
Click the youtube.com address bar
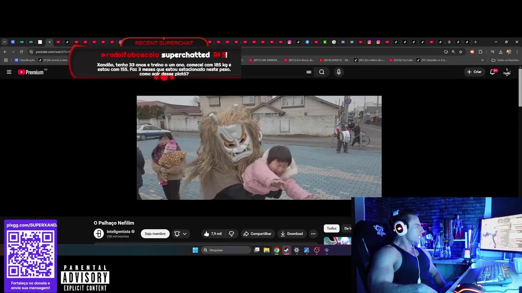tap(52, 52)
